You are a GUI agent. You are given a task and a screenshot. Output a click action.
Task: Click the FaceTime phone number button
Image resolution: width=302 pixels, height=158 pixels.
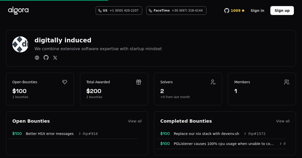point(176,11)
